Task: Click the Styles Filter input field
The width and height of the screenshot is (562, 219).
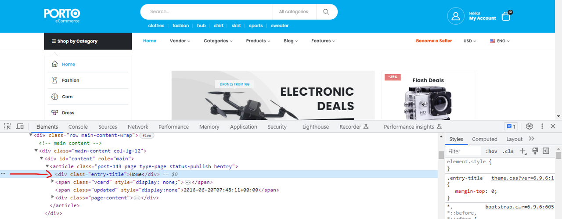Action: [465, 151]
